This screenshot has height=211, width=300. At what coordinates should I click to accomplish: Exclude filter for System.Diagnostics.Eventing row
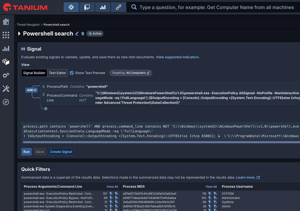coord(116,206)
